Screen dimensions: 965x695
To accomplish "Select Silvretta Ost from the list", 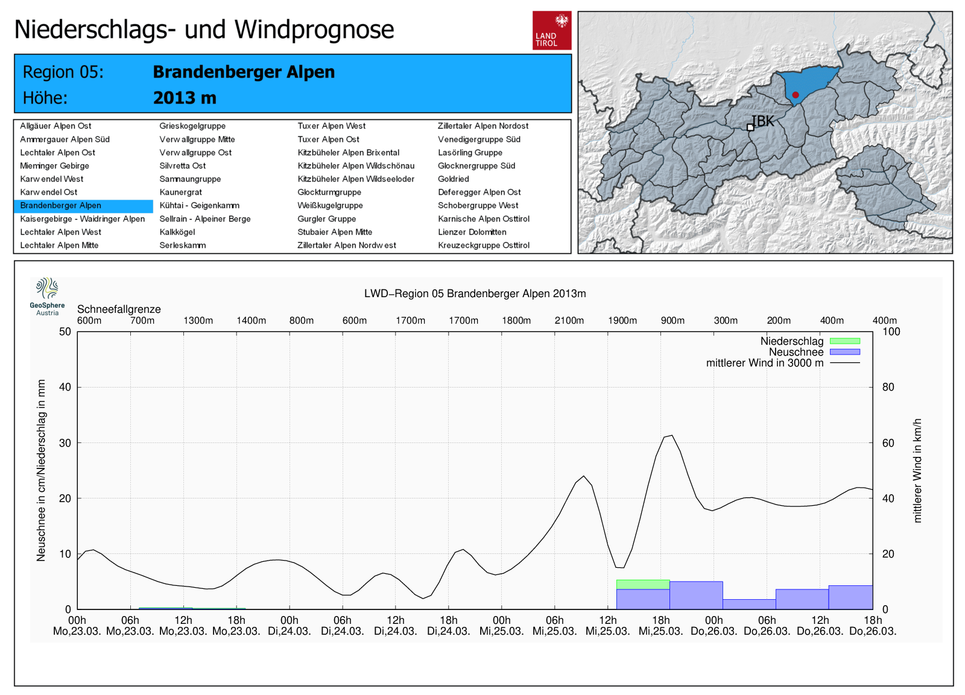I will [182, 166].
